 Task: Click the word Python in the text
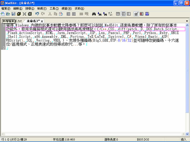[x=150, y=33]
